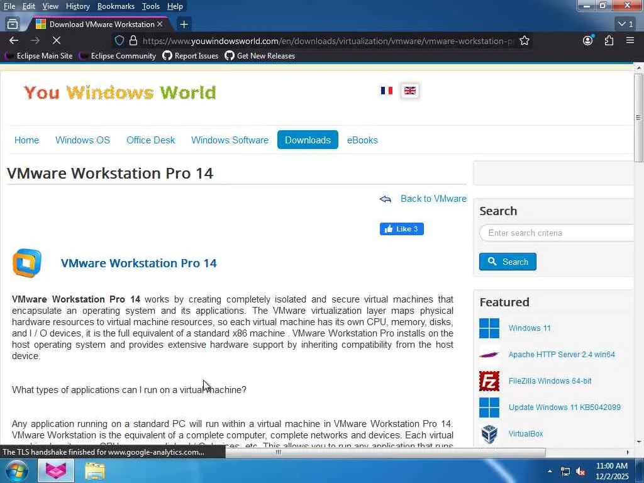Screen dimensions: 644x483
Task: Open the hamburger application menu
Action: tap(630, 40)
